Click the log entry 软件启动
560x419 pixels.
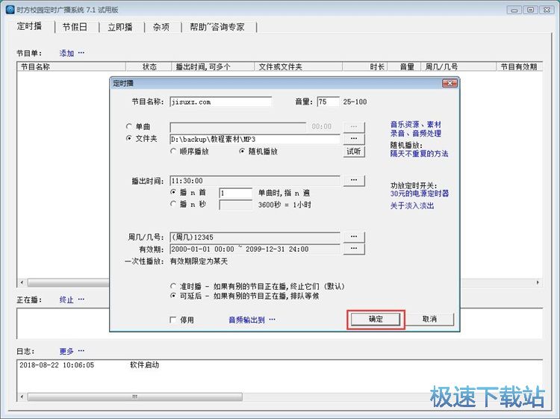pyautogui.click(x=144, y=365)
